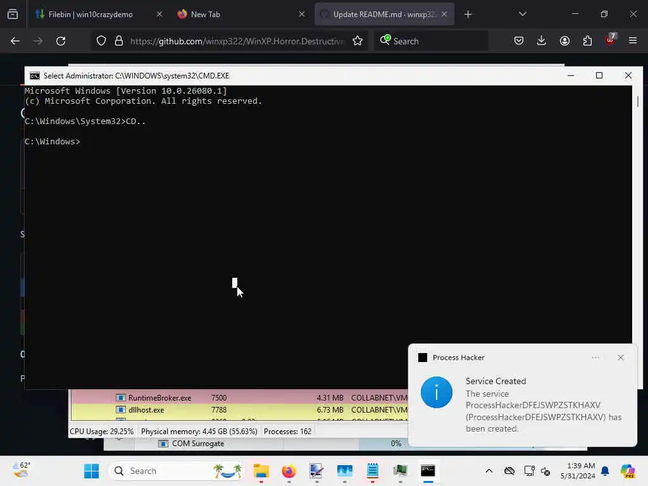Open the CMD window system menu icon
The width and height of the screenshot is (648, 486).
(x=35, y=76)
